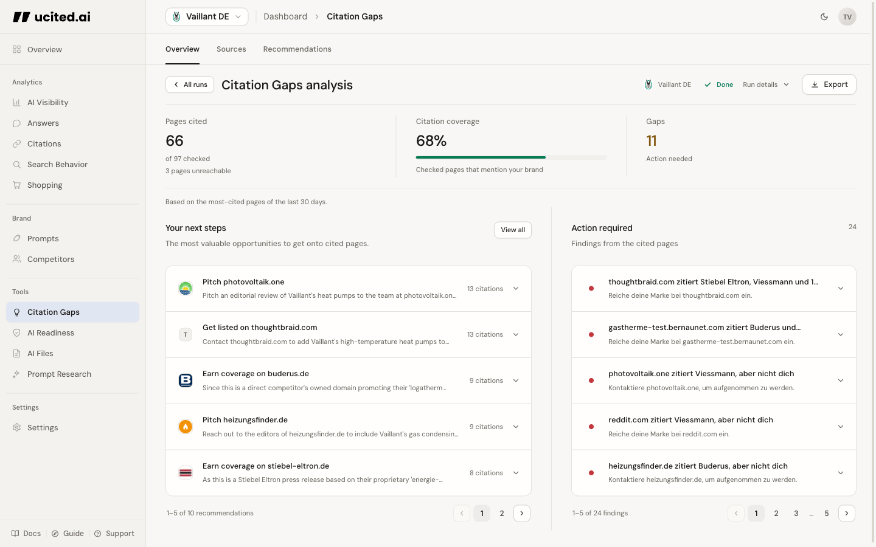The width and height of the screenshot is (876, 547).
Task: Go to findings page 3
Action: tap(796, 514)
